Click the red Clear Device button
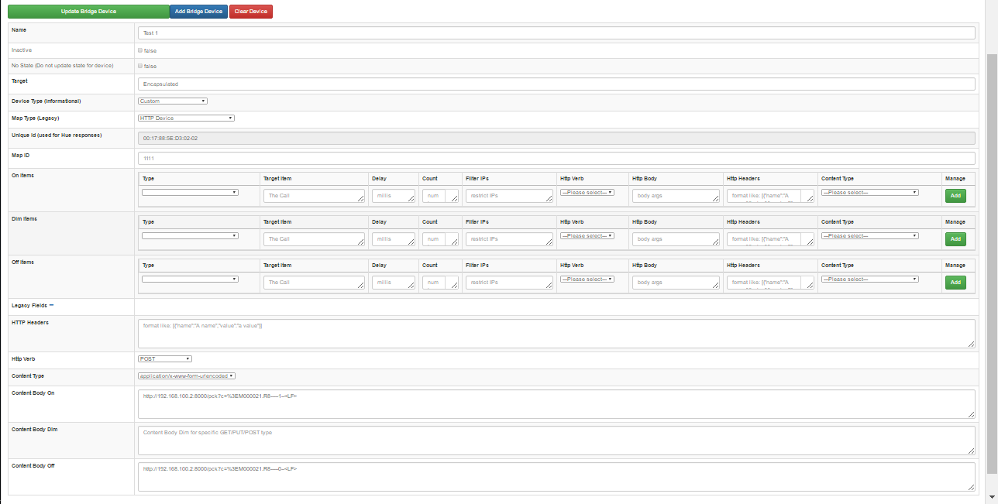Image resolution: width=998 pixels, height=504 pixels. (251, 12)
